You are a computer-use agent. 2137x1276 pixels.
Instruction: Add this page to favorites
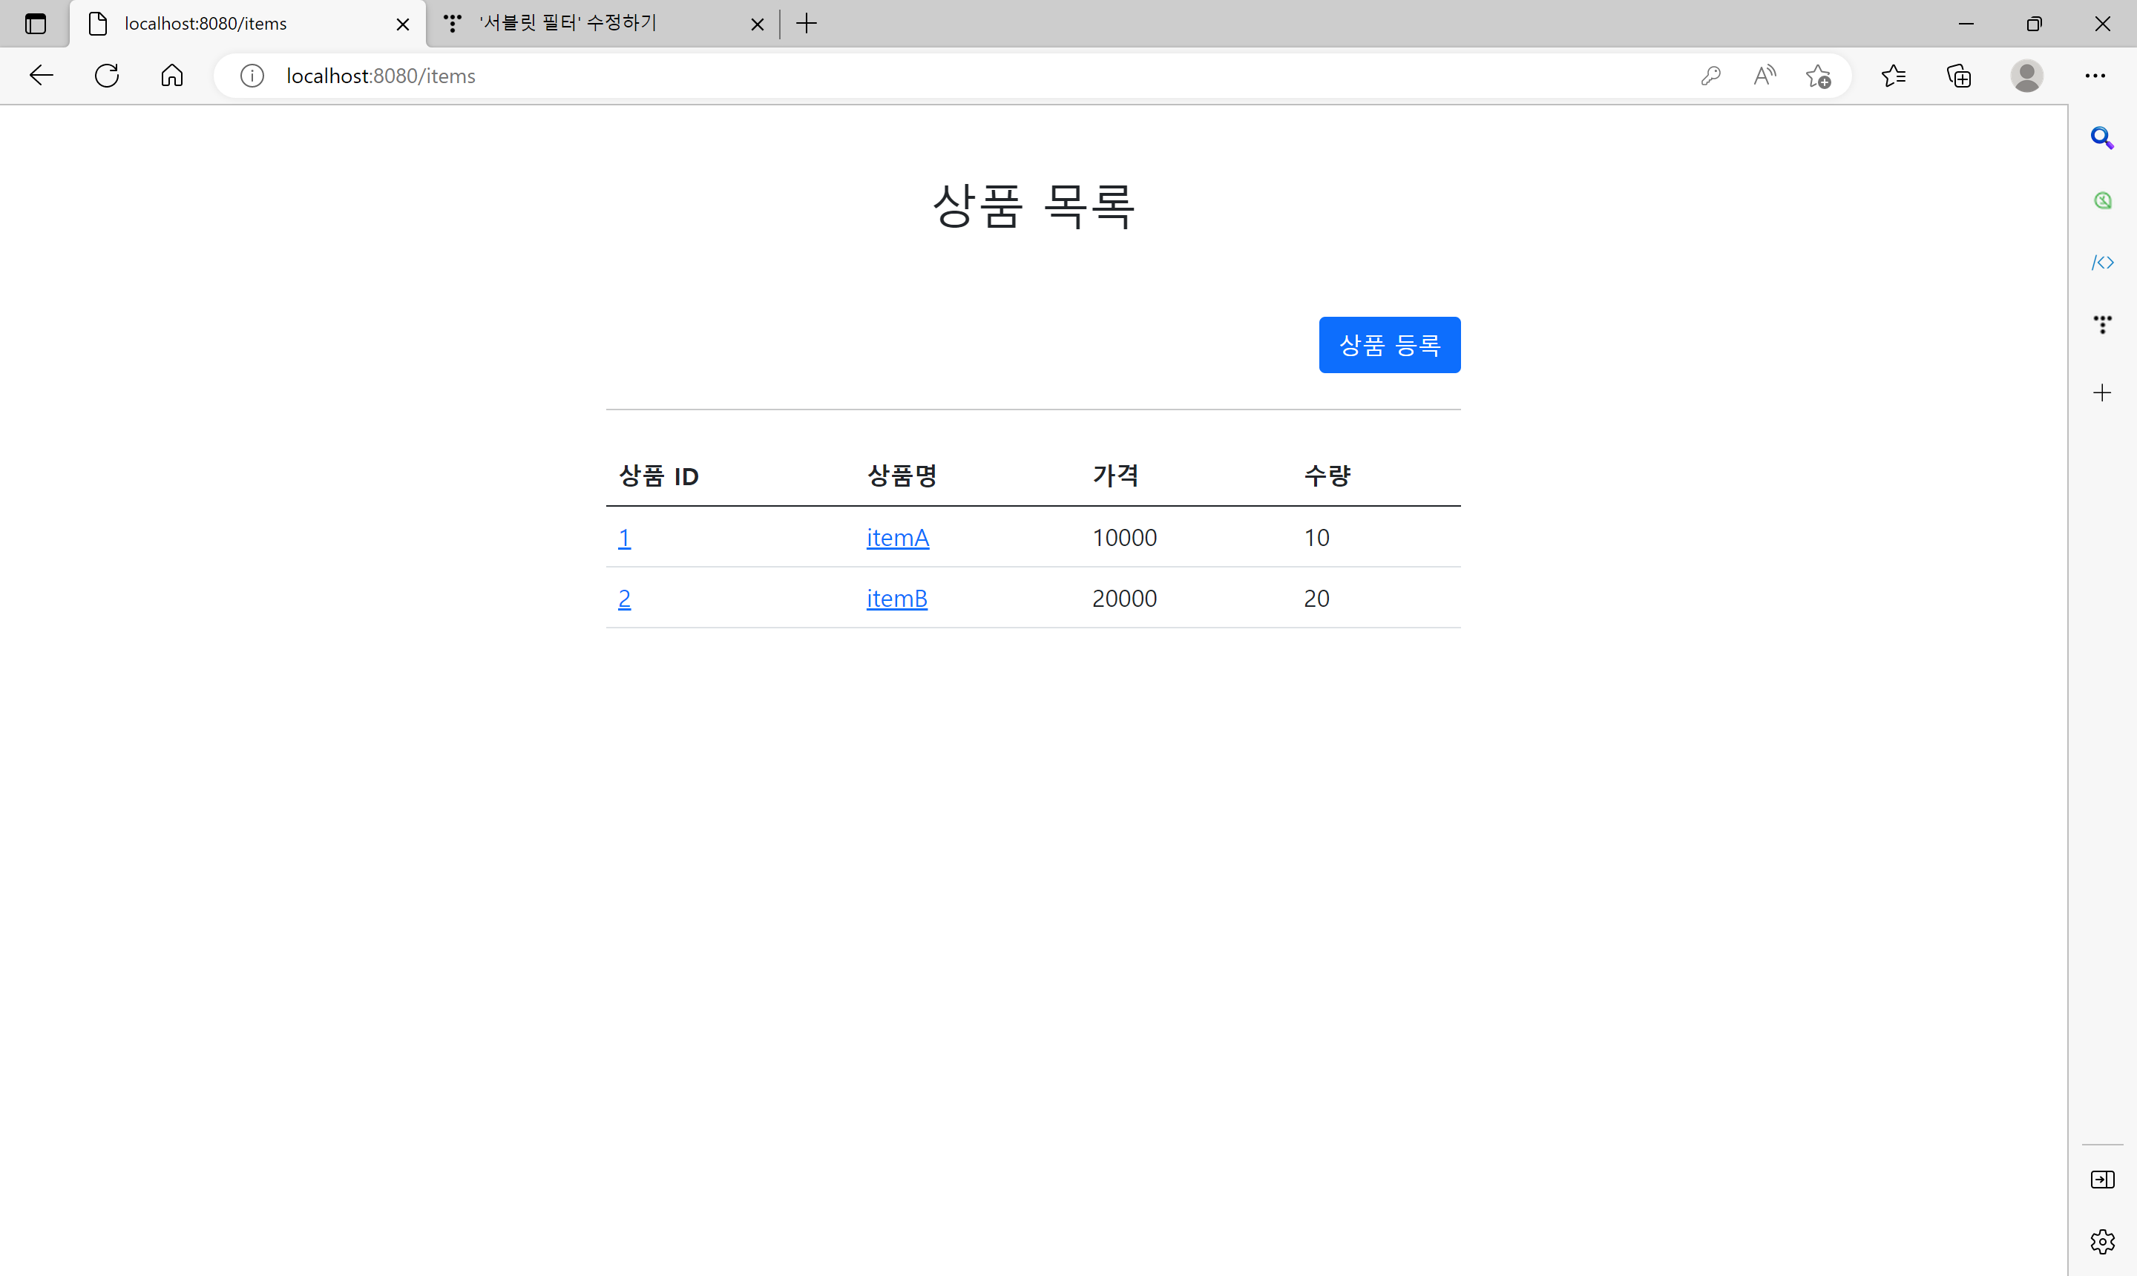[x=1819, y=76]
